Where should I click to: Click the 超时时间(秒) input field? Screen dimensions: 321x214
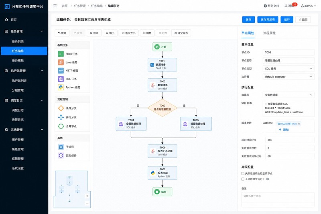tap(290, 140)
